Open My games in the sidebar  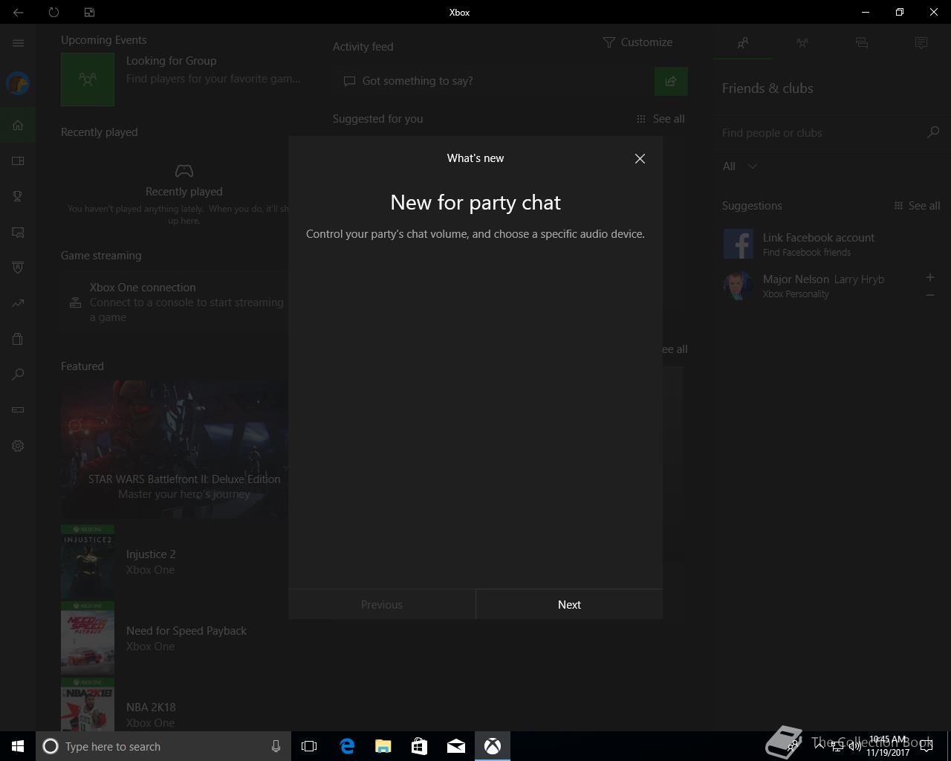[x=18, y=161]
